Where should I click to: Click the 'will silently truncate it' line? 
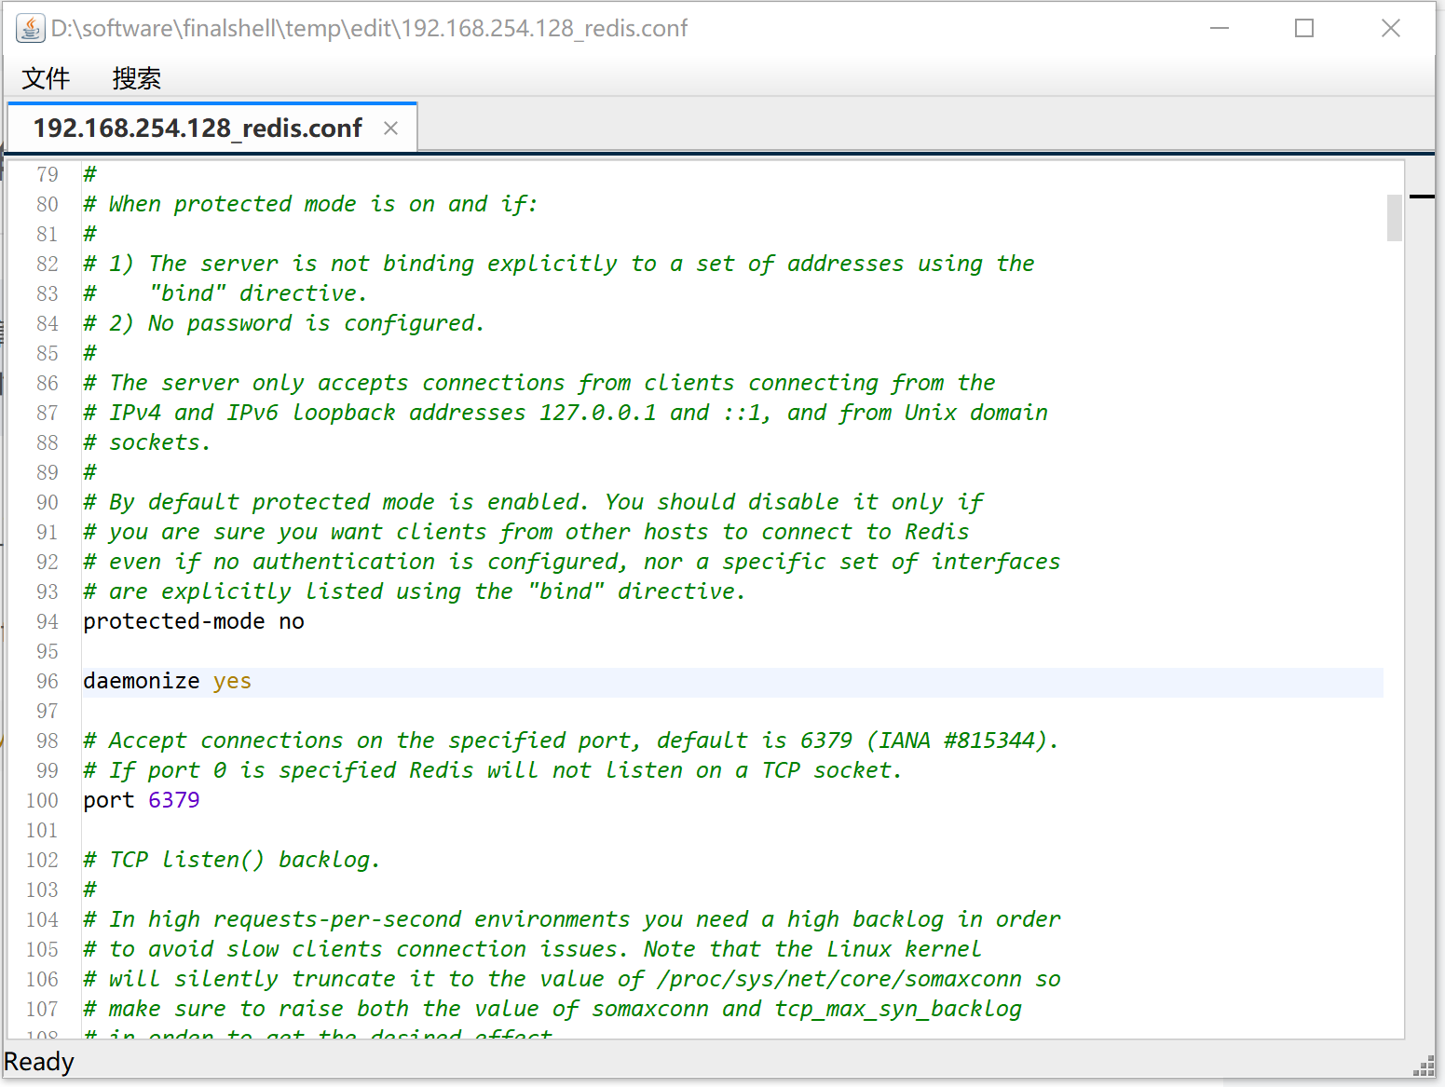[572, 979]
